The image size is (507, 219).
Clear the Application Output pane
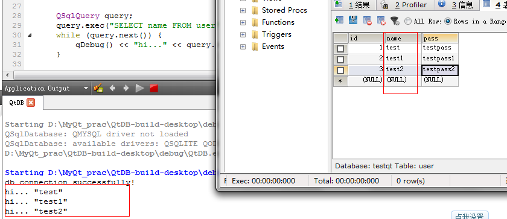(x=98, y=88)
